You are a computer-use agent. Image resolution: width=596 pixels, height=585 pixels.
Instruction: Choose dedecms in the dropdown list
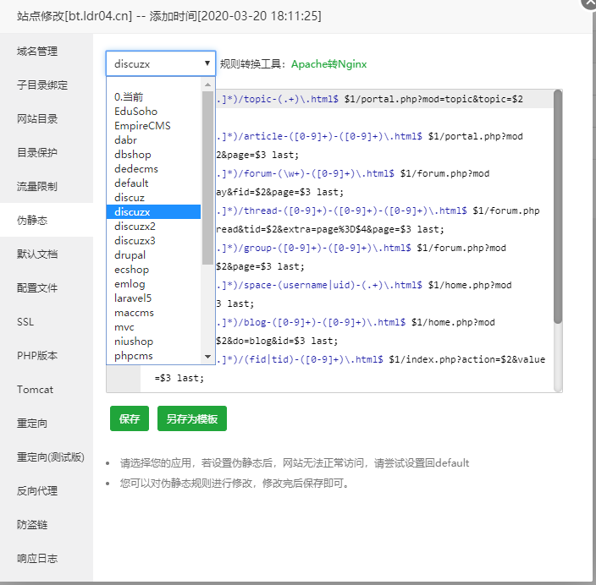(136, 169)
